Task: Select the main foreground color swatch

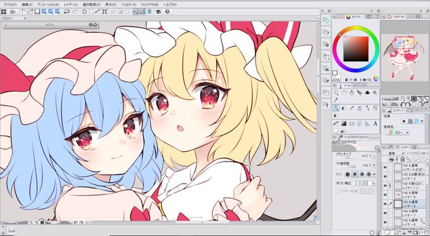Action: click(x=335, y=73)
